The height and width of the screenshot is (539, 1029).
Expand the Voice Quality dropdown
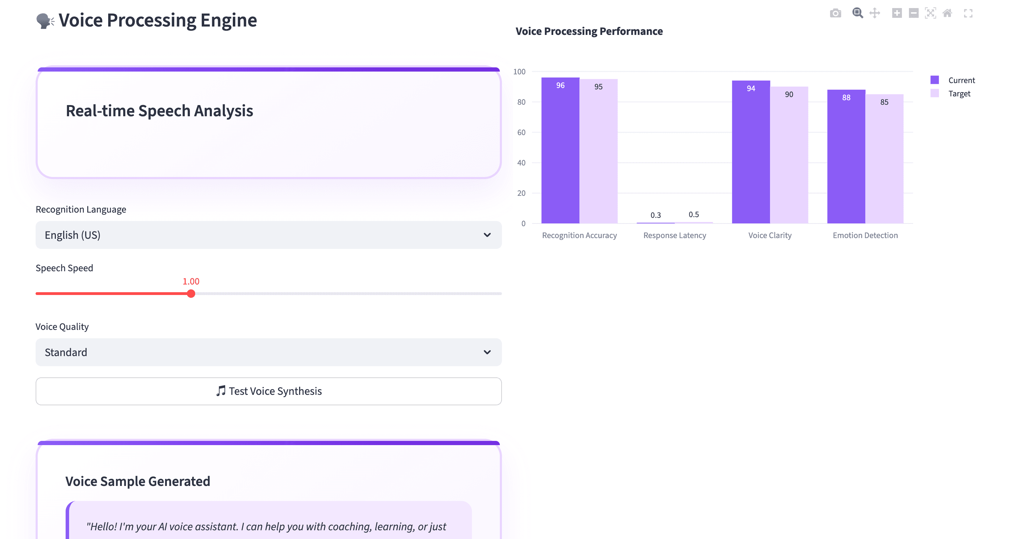click(268, 352)
